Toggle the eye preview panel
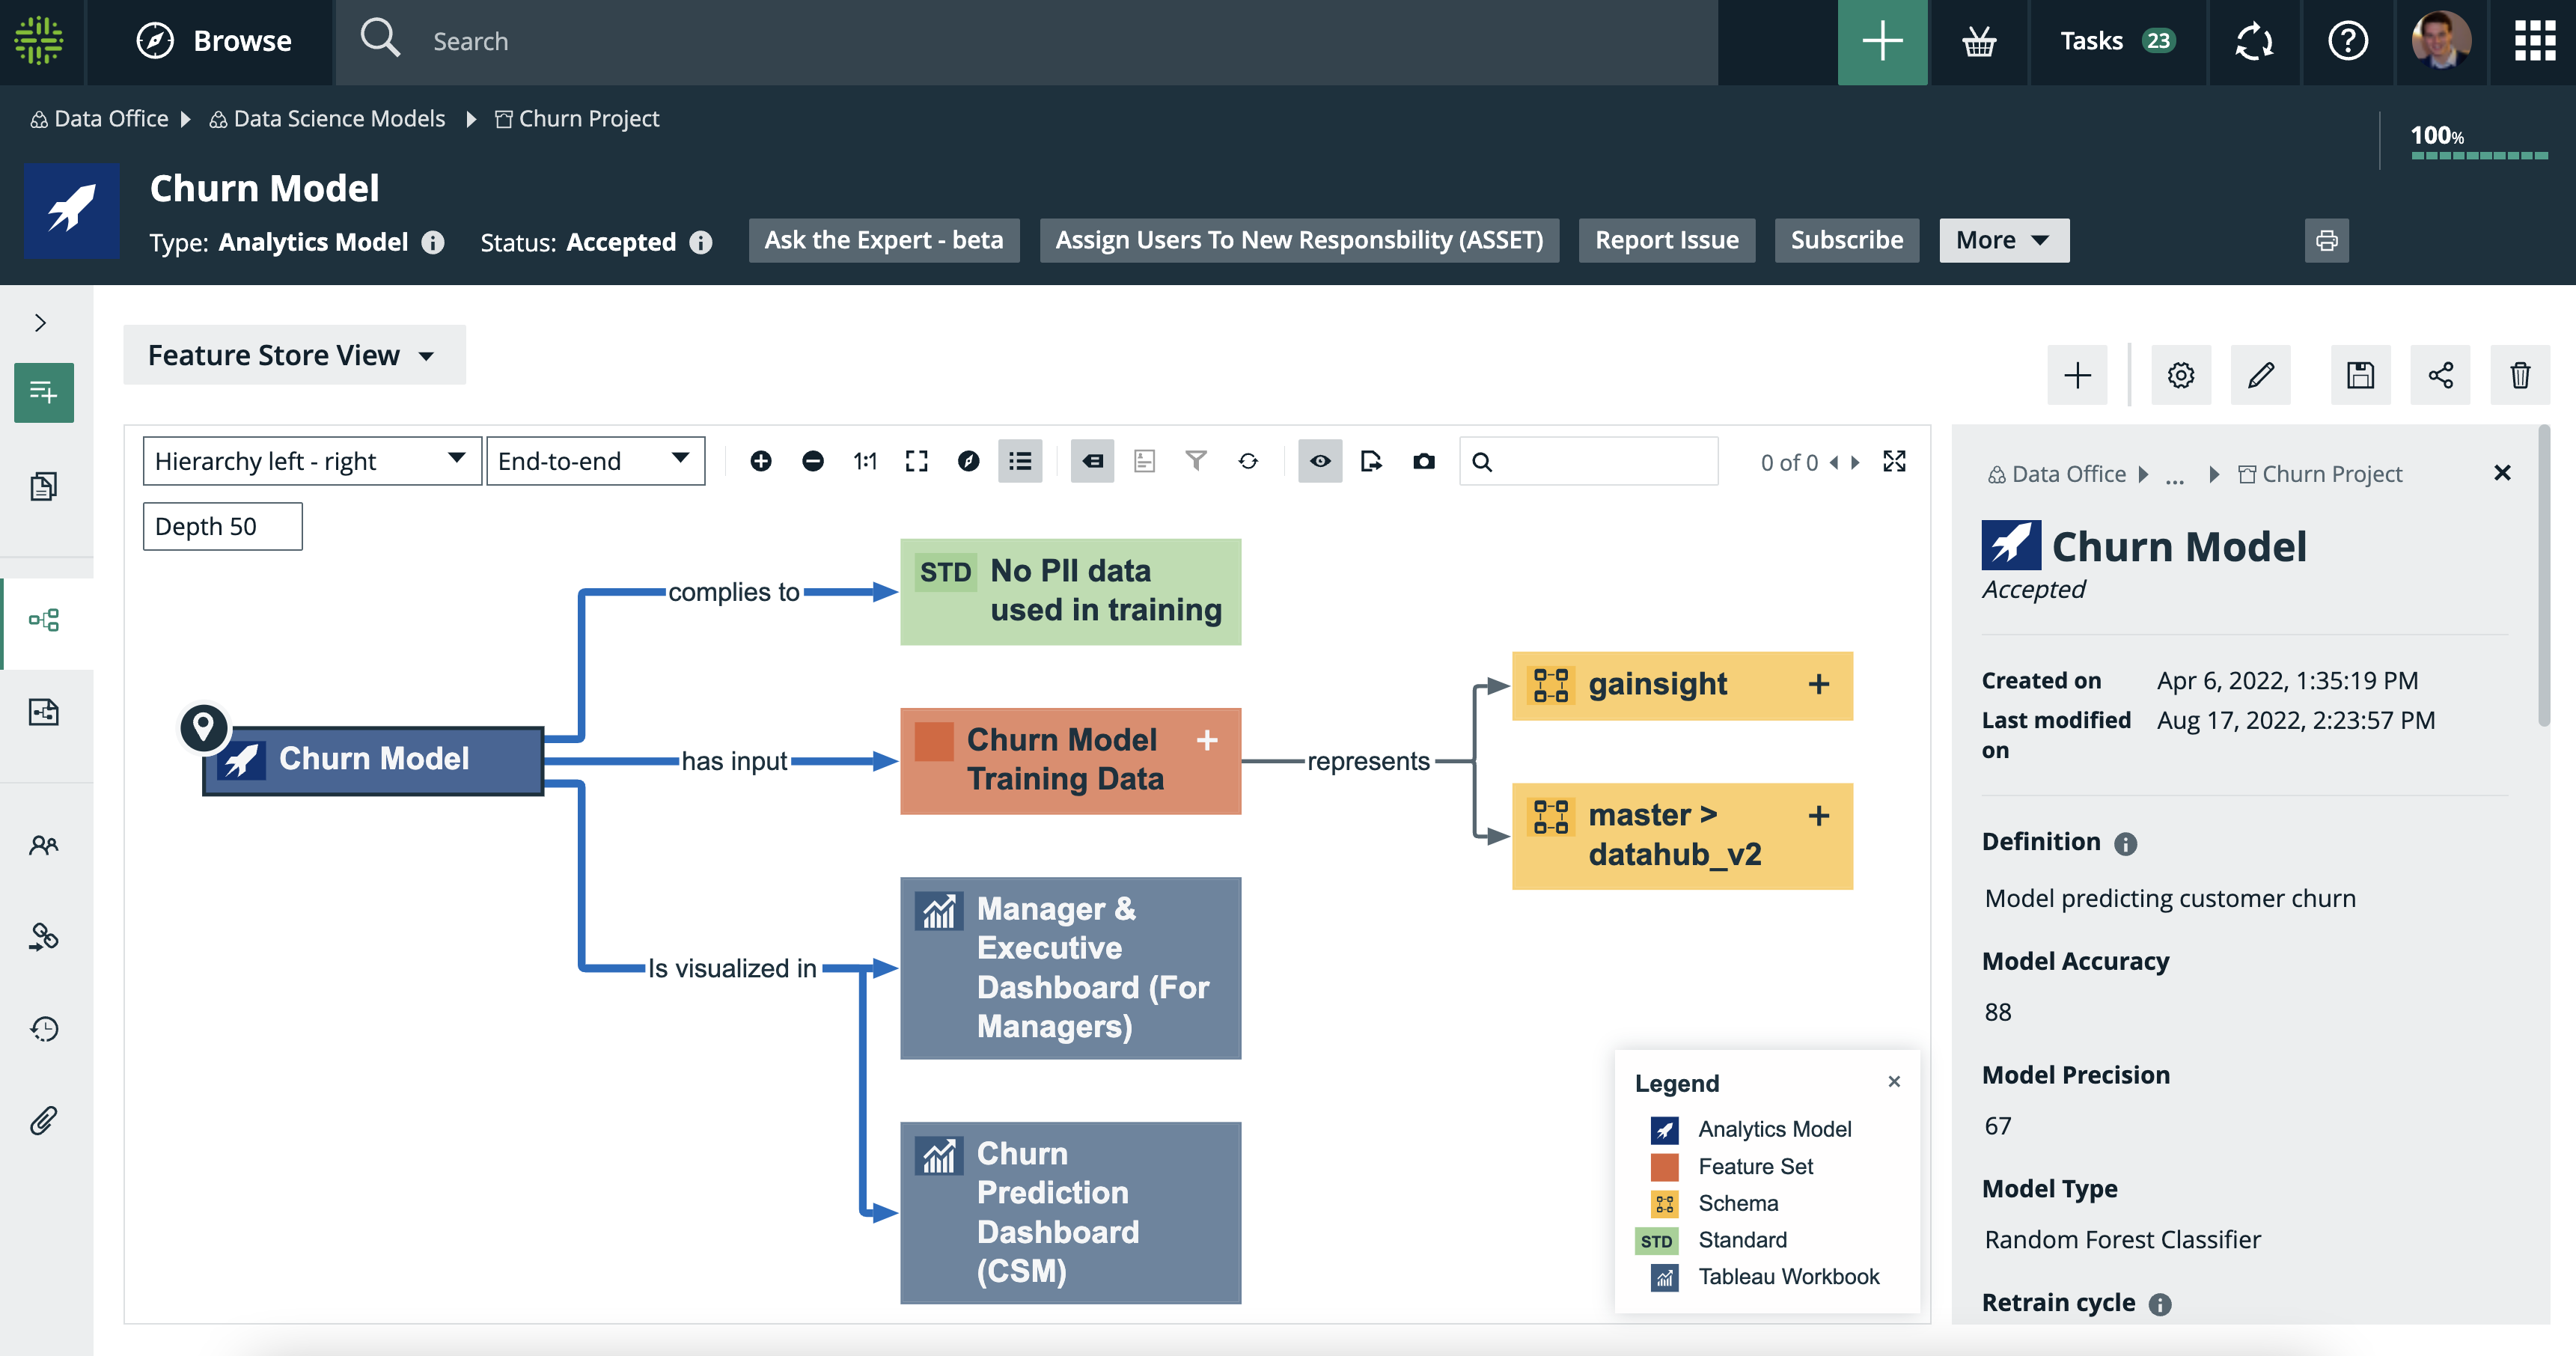 pos(1320,461)
